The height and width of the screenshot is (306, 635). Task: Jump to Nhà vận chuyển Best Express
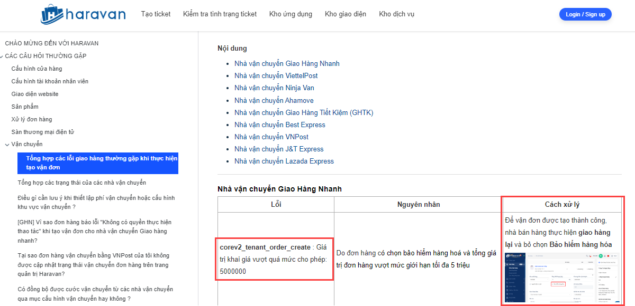(x=280, y=125)
